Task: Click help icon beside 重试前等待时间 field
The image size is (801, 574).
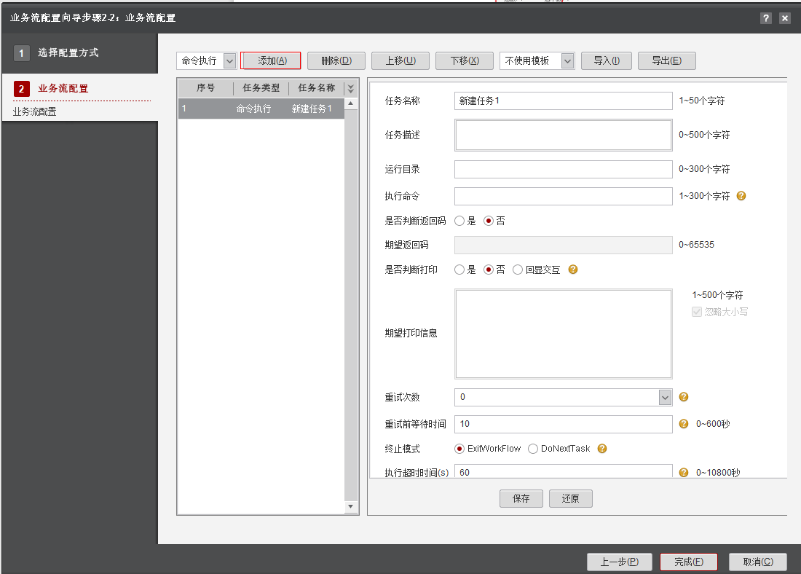Action: (684, 424)
